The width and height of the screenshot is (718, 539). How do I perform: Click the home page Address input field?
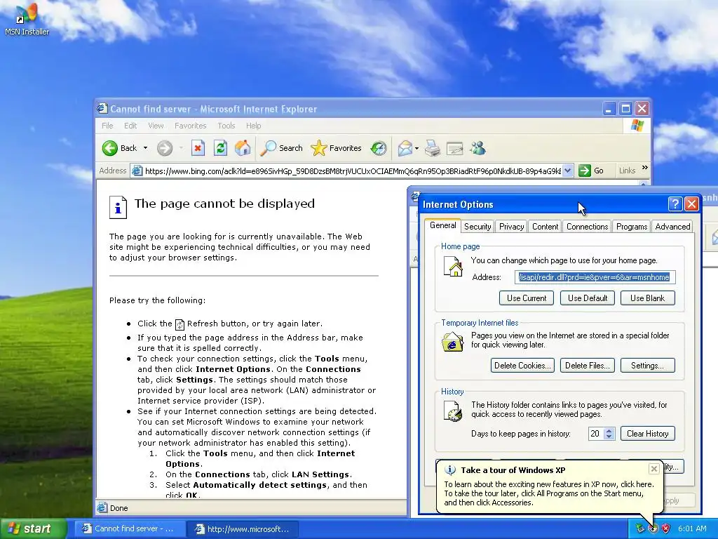[x=595, y=277]
